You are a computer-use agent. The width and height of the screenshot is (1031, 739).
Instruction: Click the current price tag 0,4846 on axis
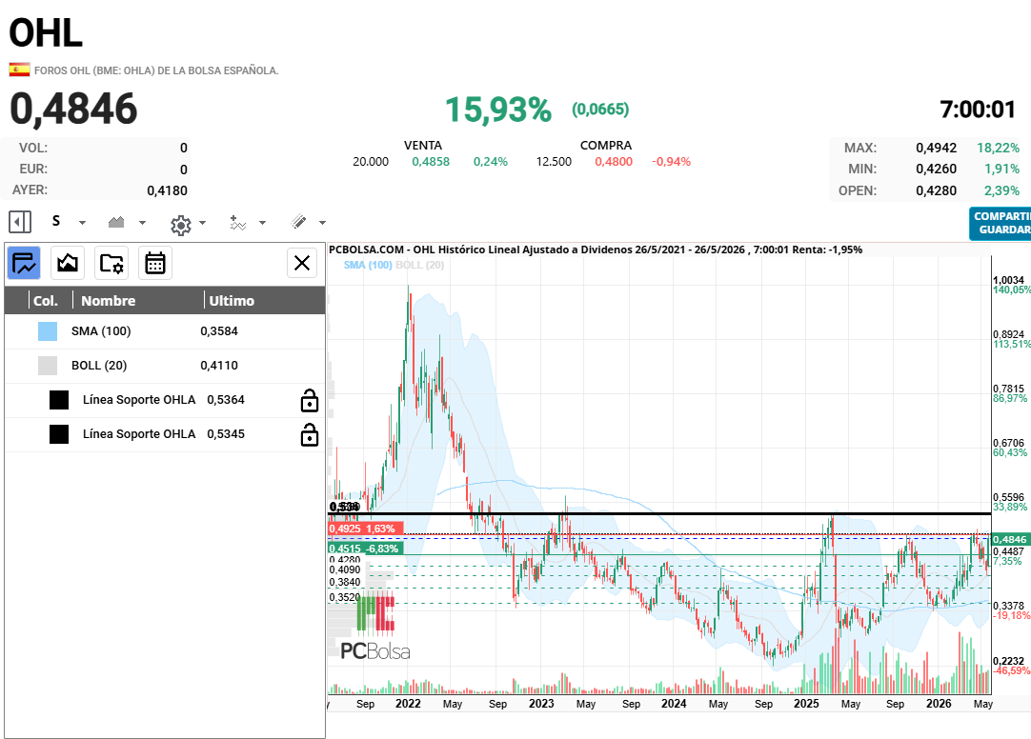click(1009, 539)
